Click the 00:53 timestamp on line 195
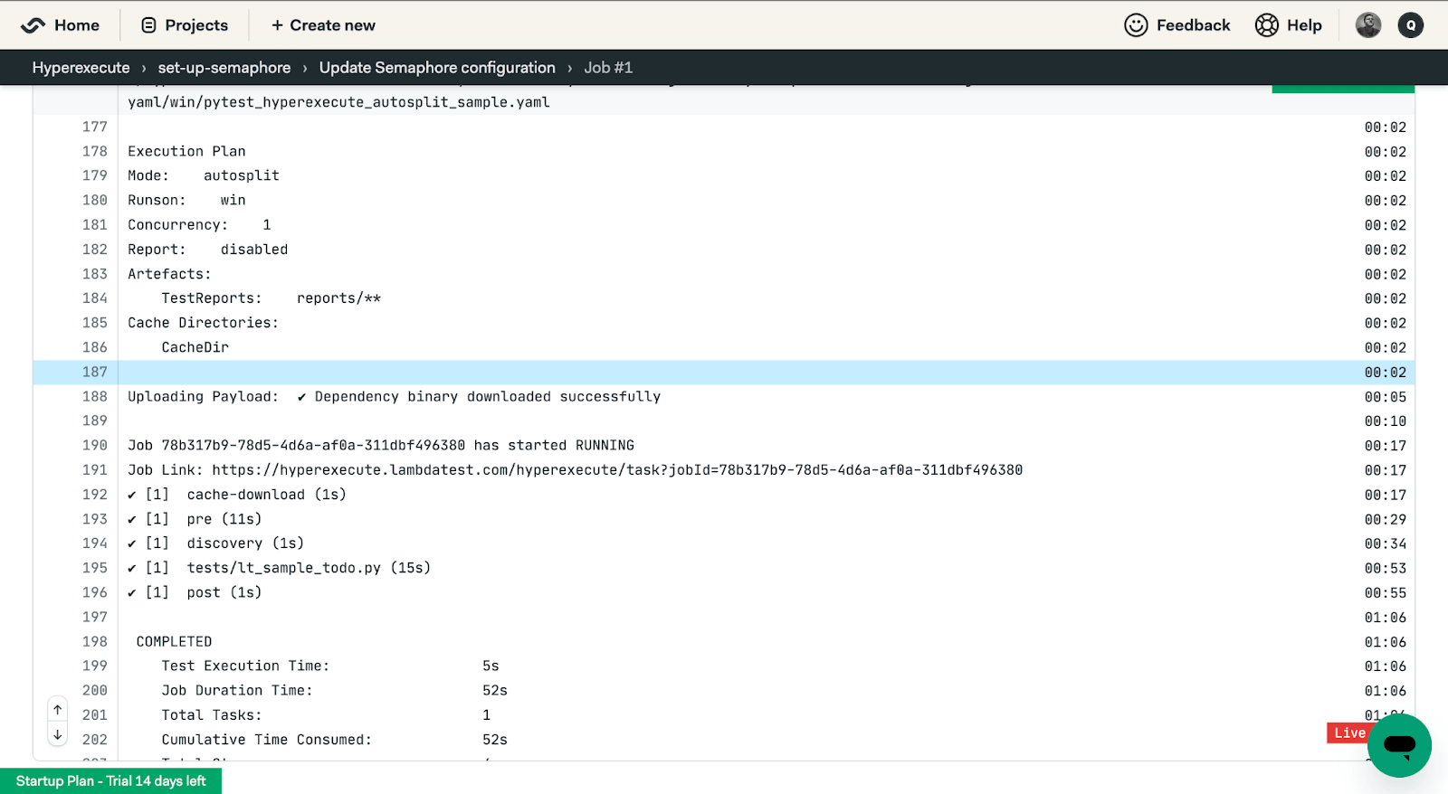The image size is (1448, 794). (1386, 568)
